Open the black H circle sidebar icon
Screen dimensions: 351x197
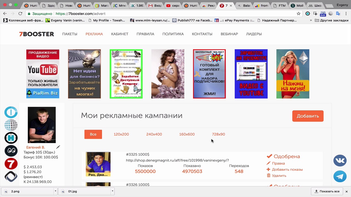point(11,138)
